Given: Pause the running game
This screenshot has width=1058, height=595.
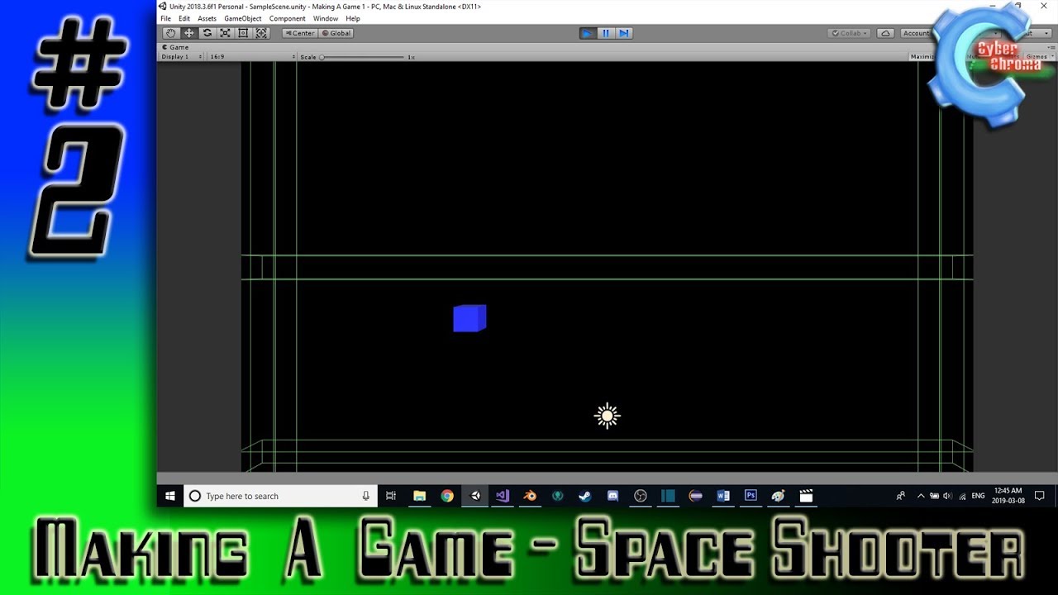Looking at the screenshot, I should 606,33.
